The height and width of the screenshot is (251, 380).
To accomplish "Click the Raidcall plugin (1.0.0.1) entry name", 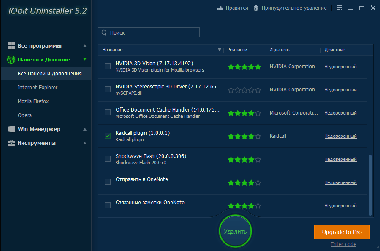I will coord(143,133).
